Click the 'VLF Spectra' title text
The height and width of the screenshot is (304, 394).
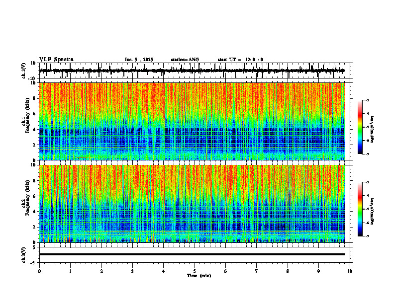click(56, 60)
